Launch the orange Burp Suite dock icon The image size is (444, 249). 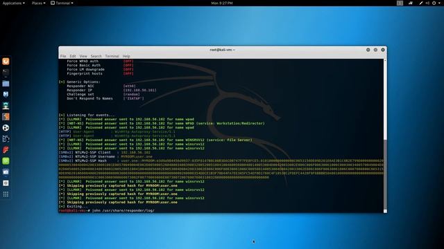click(x=6, y=117)
